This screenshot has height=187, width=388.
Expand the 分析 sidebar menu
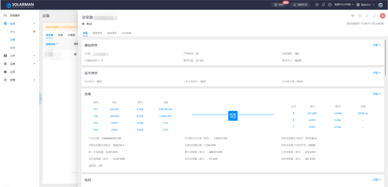pos(19,56)
